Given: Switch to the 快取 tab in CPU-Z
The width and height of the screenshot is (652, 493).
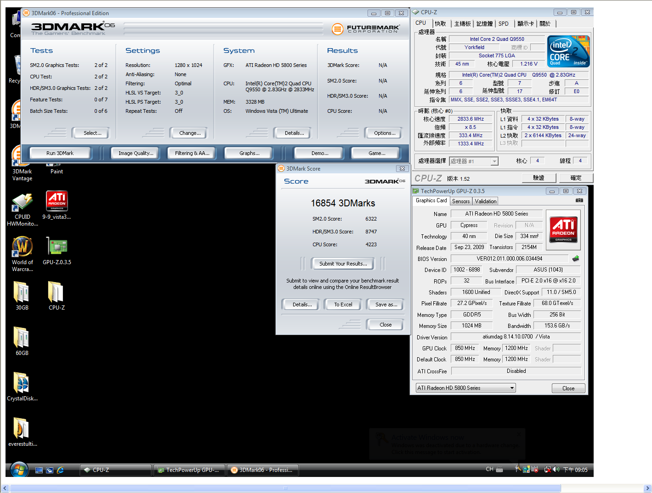Looking at the screenshot, I should [440, 24].
